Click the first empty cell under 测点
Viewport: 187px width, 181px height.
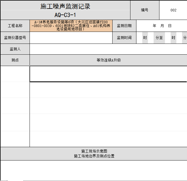point(15,74)
